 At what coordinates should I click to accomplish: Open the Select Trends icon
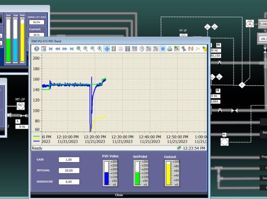click(134, 49)
